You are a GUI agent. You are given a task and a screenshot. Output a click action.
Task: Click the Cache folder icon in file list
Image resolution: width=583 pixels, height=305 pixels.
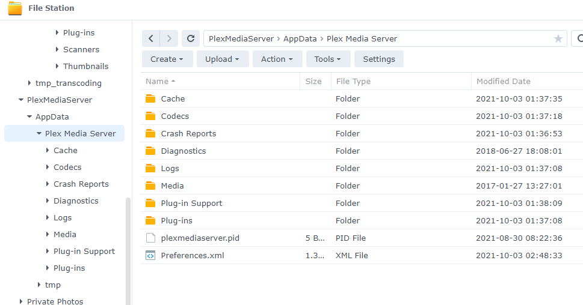[150, 98]
